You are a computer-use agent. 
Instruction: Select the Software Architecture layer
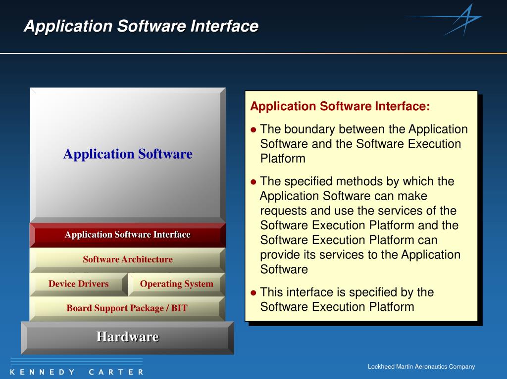(x=128, y=259)
